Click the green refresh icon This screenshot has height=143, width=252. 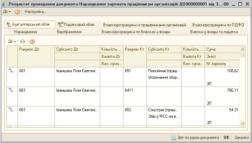click(23, 41)
